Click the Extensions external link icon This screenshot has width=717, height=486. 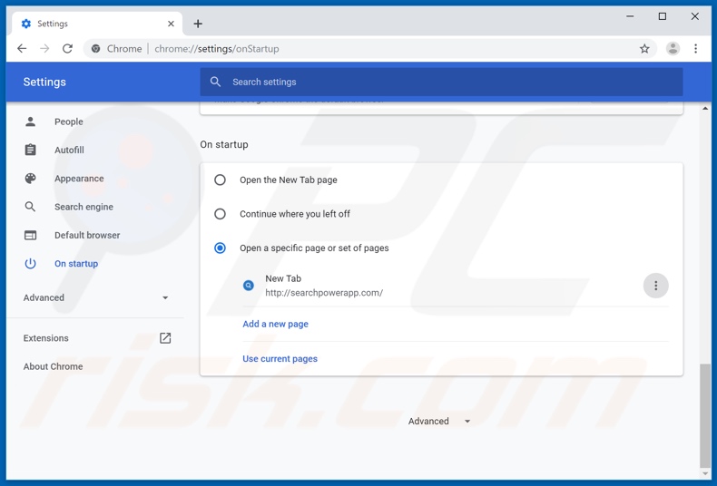pos(165,338)
